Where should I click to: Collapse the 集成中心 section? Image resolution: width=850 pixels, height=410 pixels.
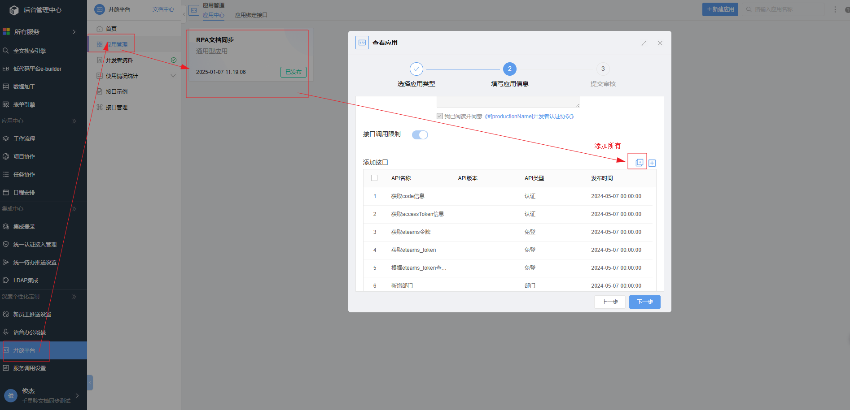pyautogui.click(x=74, y=209)
